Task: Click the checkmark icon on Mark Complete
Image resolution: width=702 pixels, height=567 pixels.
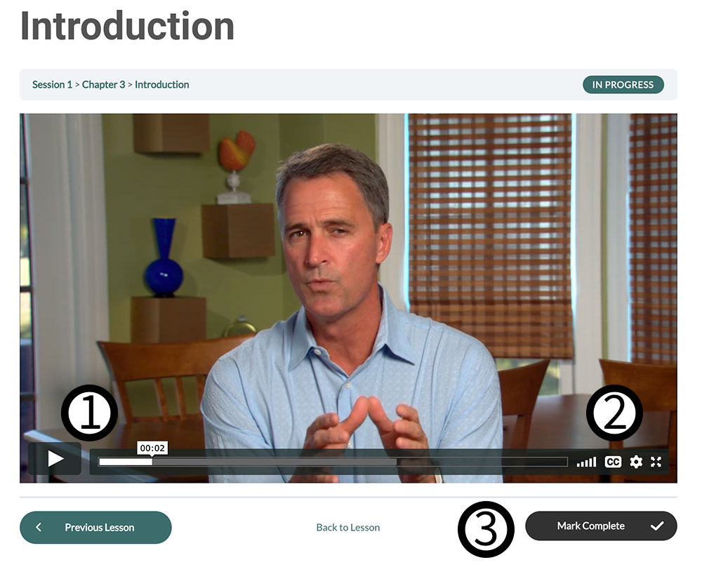Action: point(657,526)
